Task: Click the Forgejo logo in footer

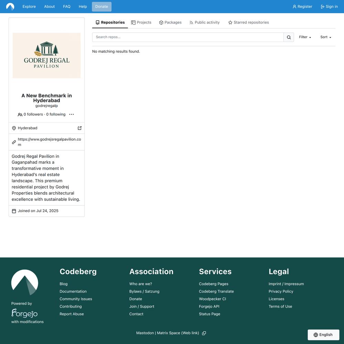Action: pyautogui.click(x=24, y=313)
